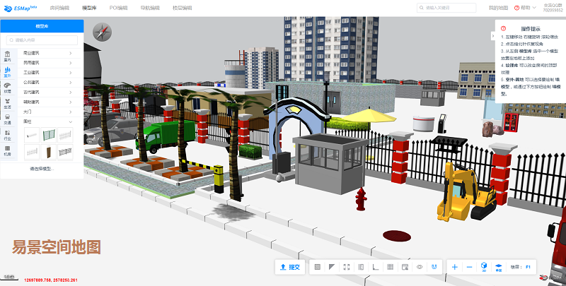
Task: Select the gray guard booth model
Action: tap(329, 163)
